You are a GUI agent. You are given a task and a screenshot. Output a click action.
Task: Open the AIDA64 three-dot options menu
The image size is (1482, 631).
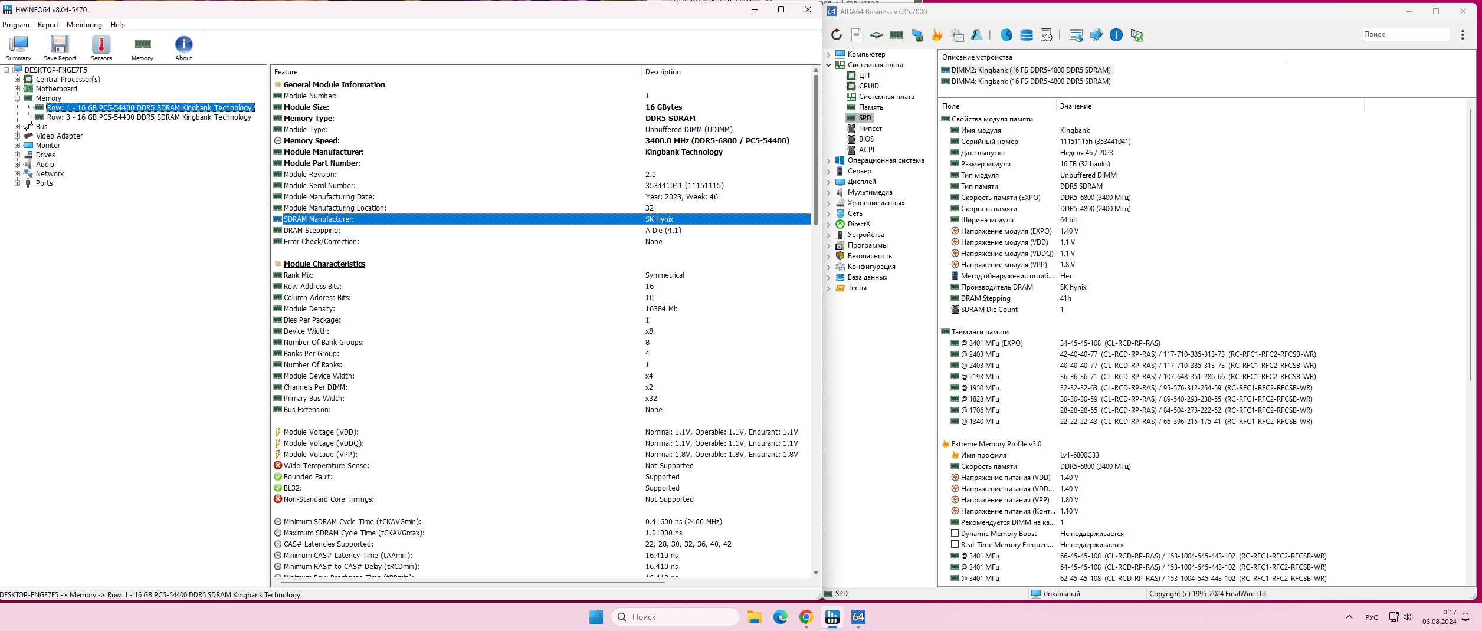point(1463,35)
